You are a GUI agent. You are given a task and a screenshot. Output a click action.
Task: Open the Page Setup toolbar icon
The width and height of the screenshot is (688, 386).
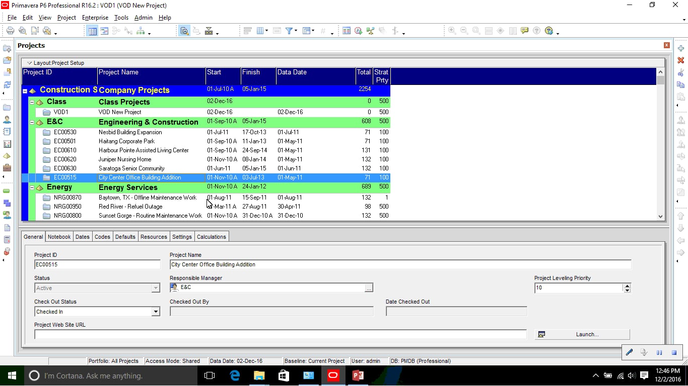coord(35,31)
